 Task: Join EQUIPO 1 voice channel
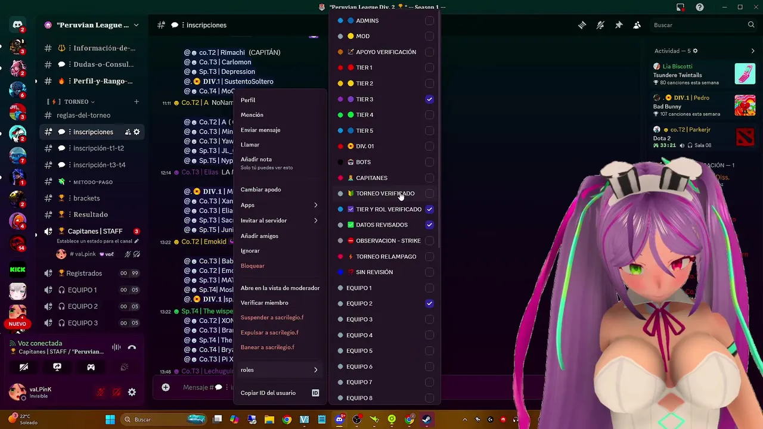92,290
